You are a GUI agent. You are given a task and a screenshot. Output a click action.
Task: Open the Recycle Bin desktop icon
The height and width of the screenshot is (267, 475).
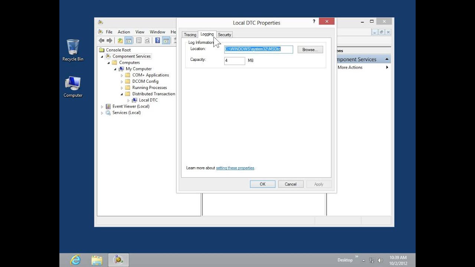(73, 50)
